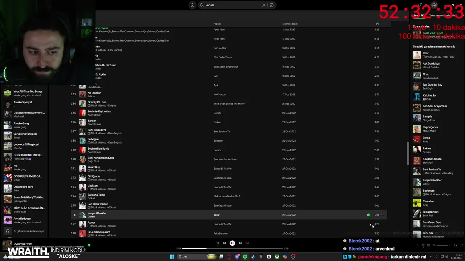
Task: Select the Beni Kendimden Koru track title
Action: pos(101,158)
